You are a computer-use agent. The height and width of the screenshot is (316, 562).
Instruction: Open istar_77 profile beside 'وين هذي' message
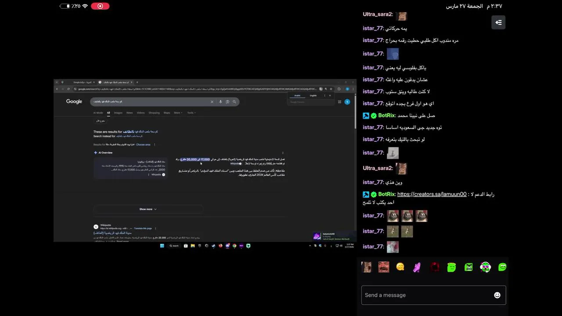coord(373,182)
